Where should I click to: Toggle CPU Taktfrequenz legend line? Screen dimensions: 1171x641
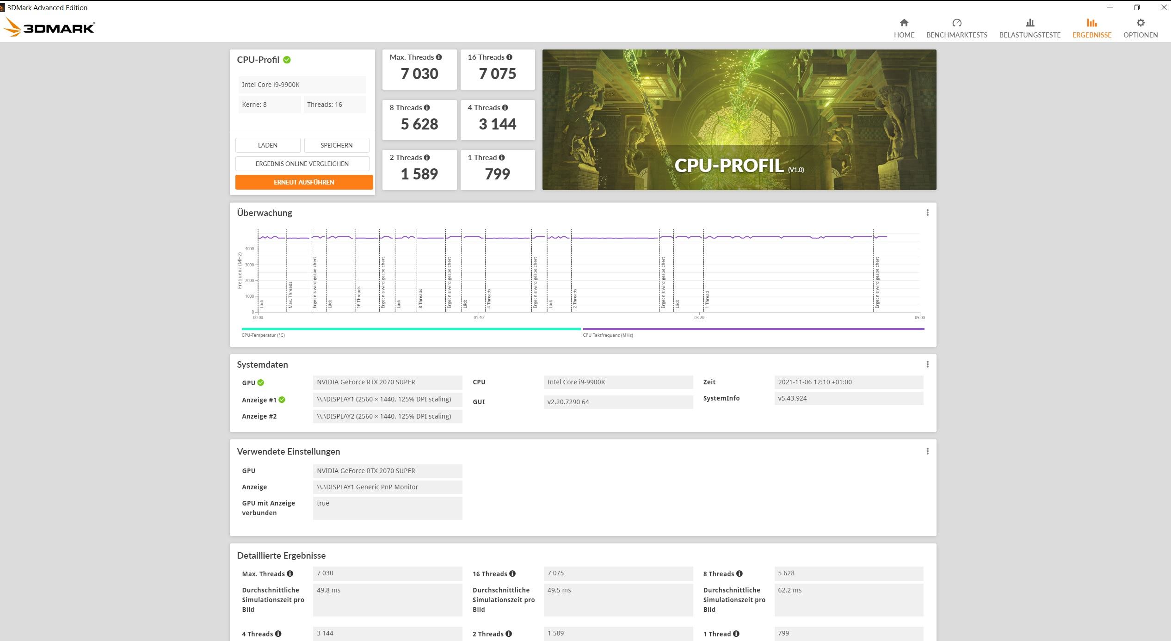click(753, 329)
